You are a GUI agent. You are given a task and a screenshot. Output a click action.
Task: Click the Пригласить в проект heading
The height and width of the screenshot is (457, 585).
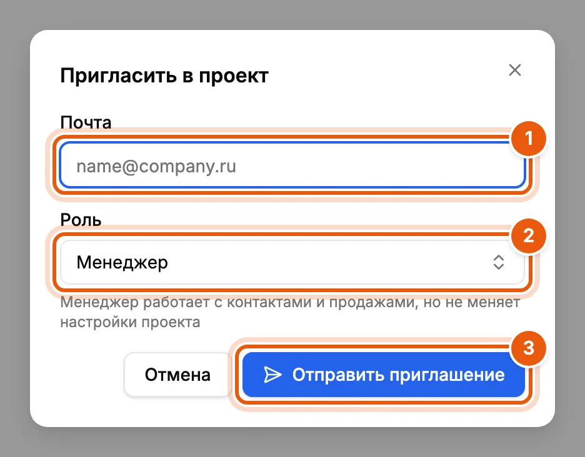(x=164, y=76)
